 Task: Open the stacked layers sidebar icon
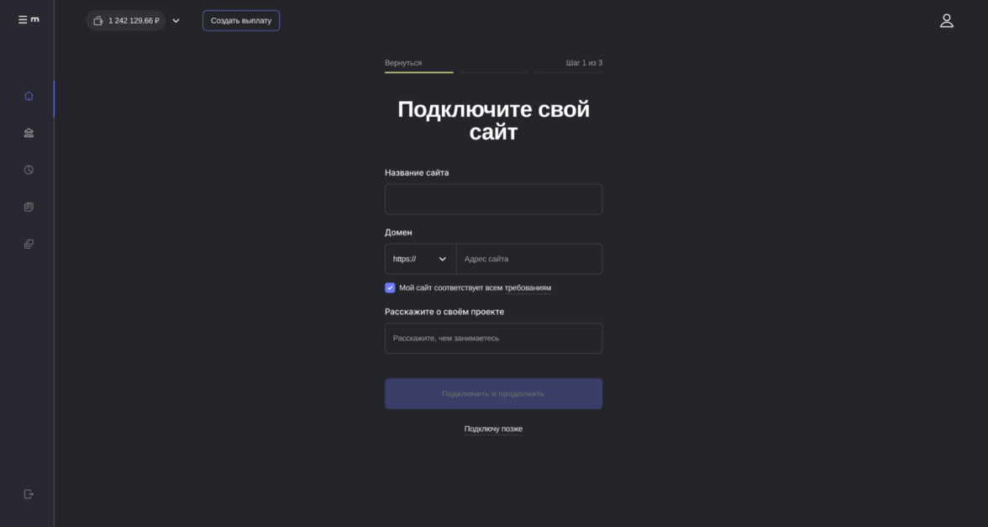click(x=29, y=244)
